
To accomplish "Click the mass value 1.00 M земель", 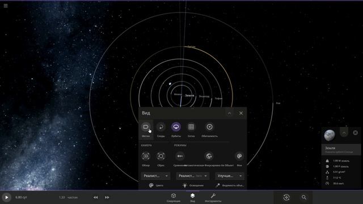I will tap(341, 161).
